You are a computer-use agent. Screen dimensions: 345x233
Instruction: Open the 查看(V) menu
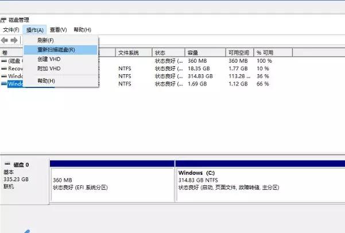[58, 30]
